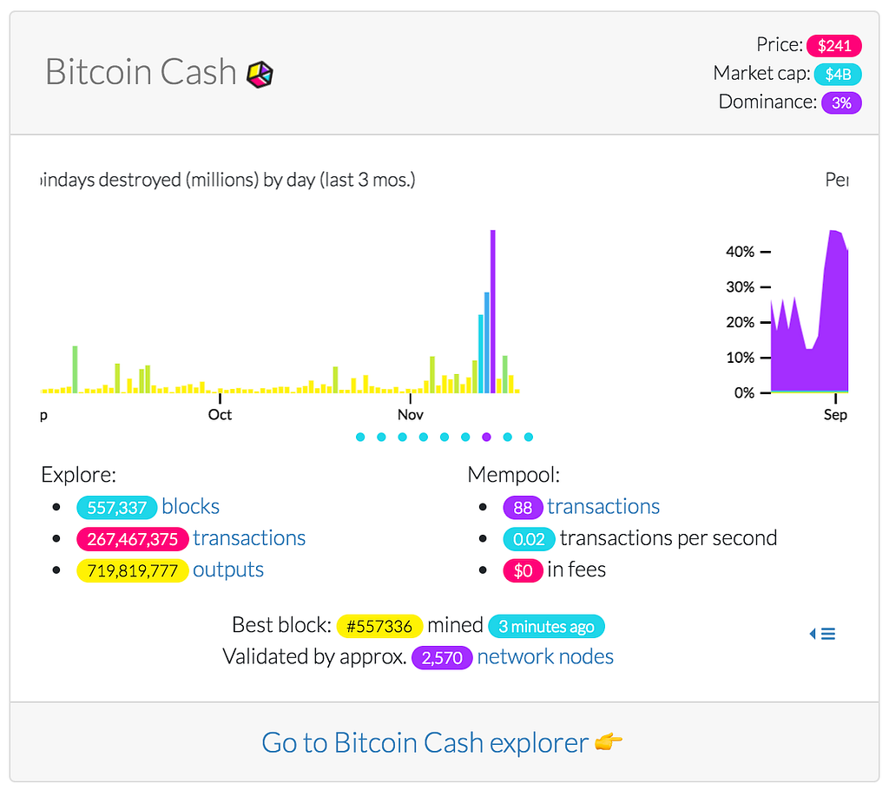Click the 2,570 network nodes count badge
This screenshot has width=889, height=790.
[442, 657]
